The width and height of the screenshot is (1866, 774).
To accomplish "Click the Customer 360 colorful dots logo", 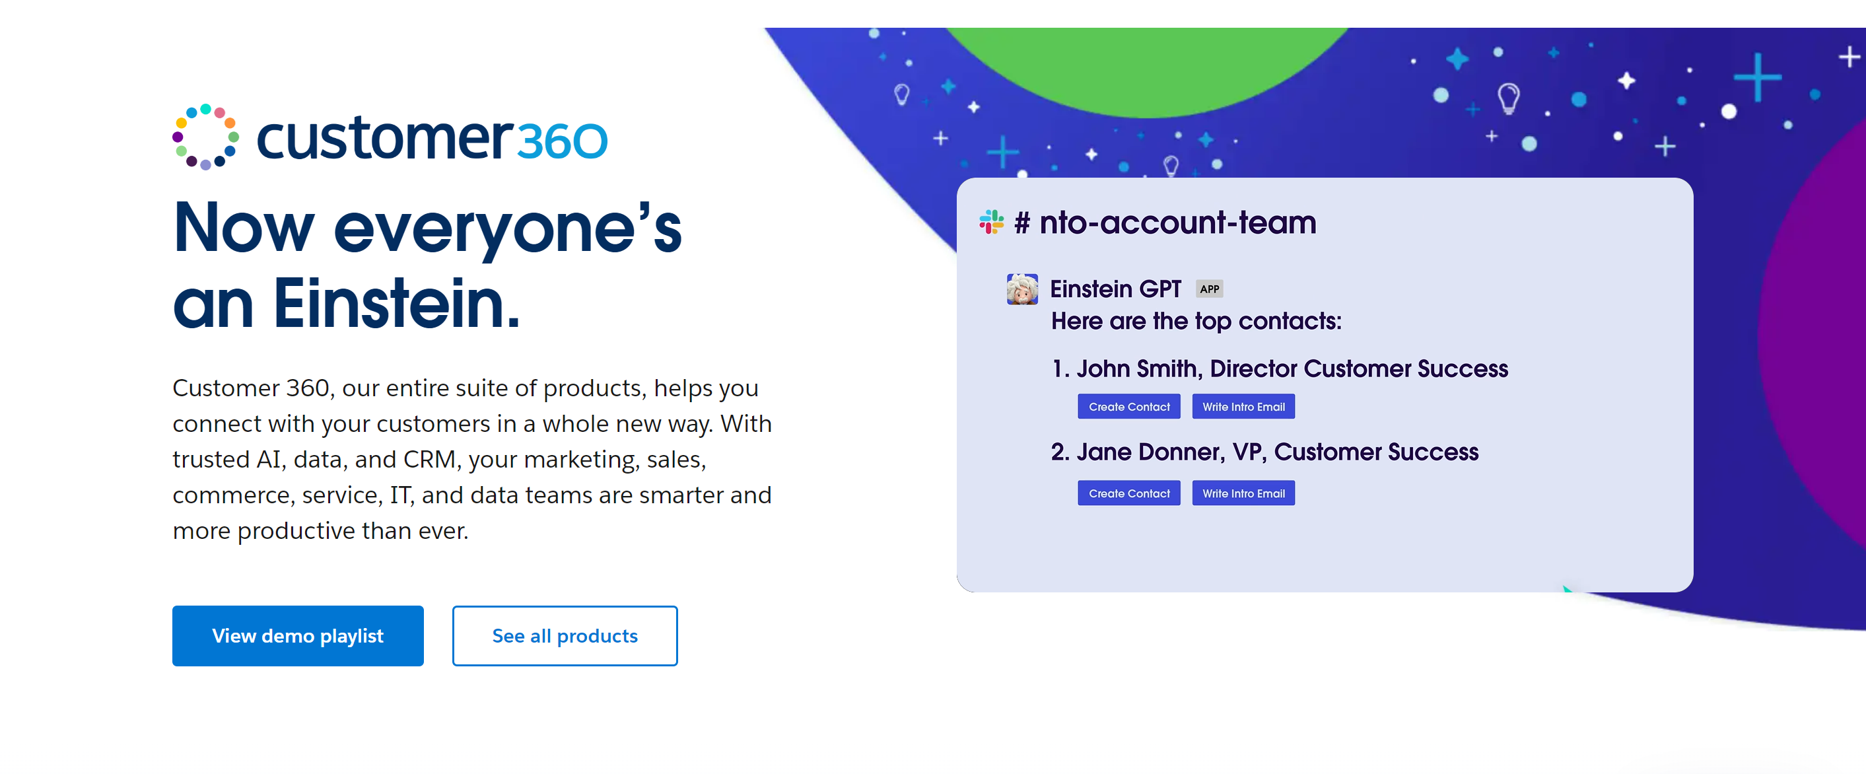I will pyautogui.click(x=206, y=137).
